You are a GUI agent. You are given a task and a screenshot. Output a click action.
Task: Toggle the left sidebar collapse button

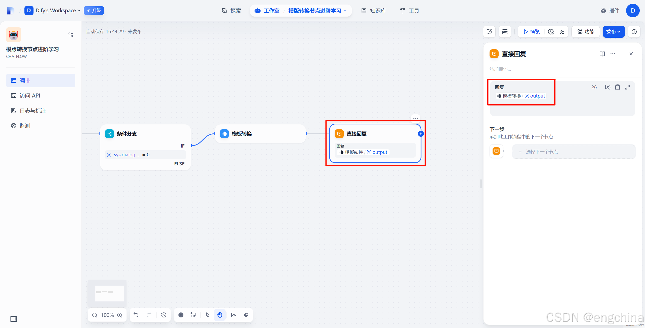[14, 319]
